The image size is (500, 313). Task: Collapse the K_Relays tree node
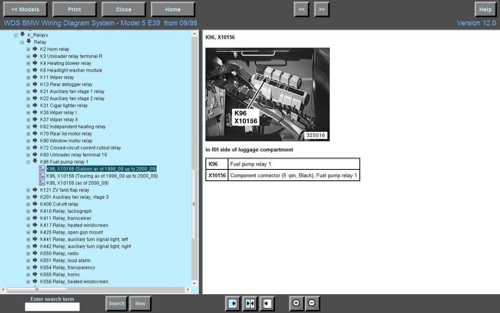(x=16, y=35)
